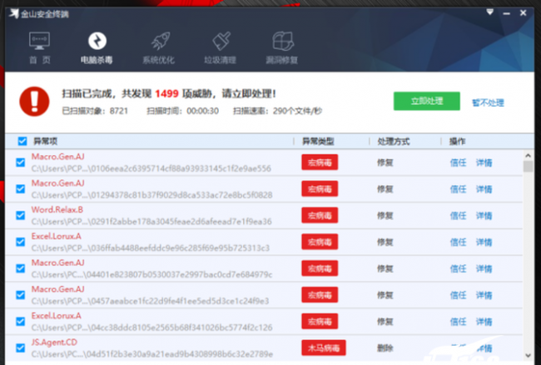Image resolution: width=541 pixels, height=365 pixels.
Task: Select the 电脑杀毒 lightning icon
Action: pos(97,41)
